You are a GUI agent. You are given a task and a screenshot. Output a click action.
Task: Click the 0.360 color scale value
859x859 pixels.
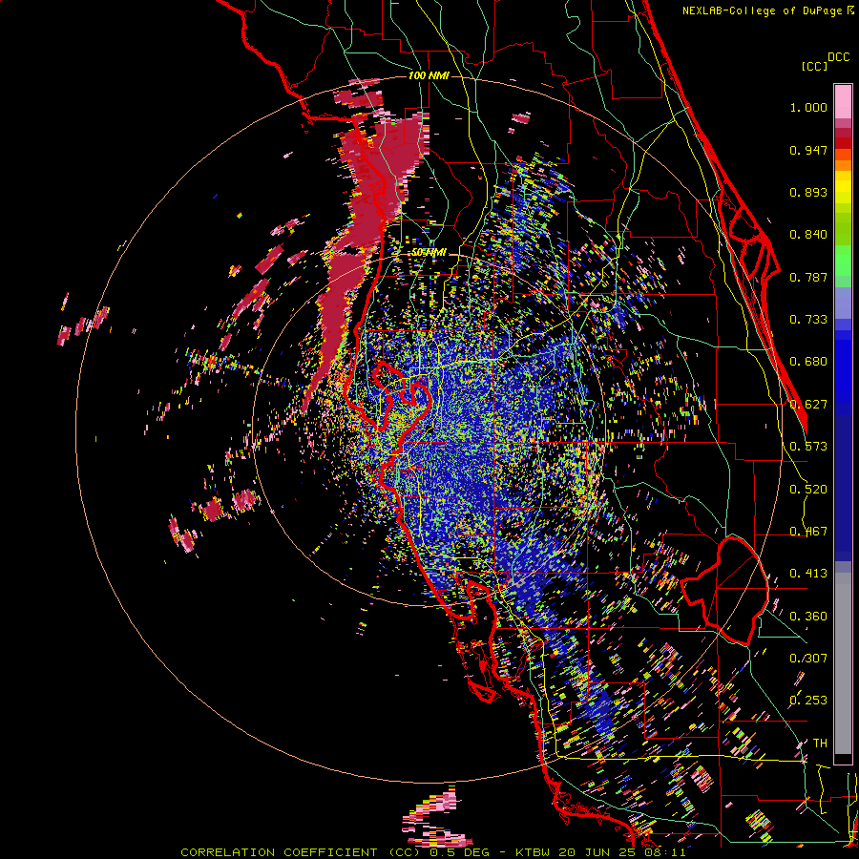808,617
